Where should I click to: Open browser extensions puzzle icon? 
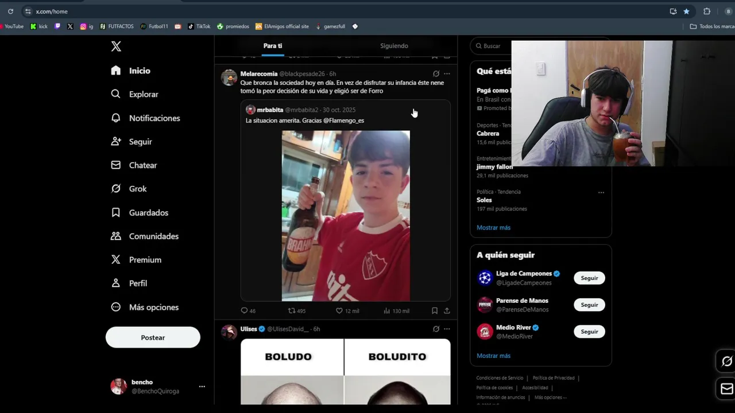coord(707,11)
